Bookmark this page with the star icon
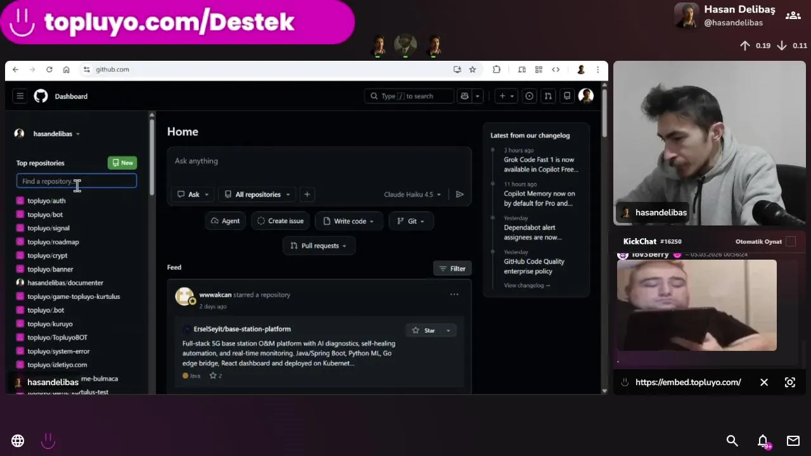The width and height of the screenshot is (811, 456). click(x=473, y=70)
